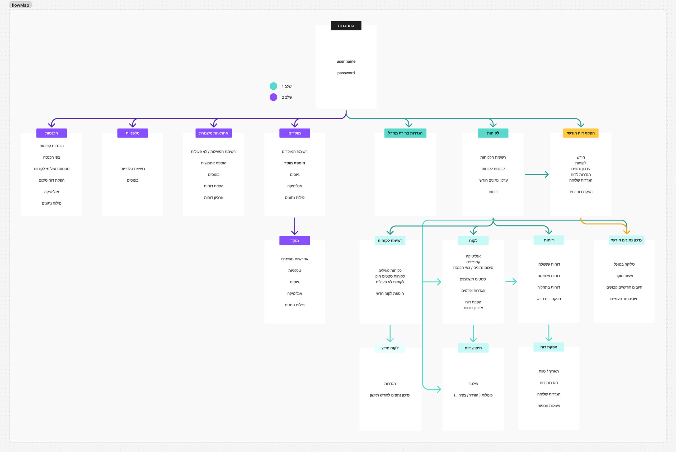The width and height of the screenshot is (676, 452).
Task: Click אחראיות משמרת in the מוקד card
Action: point(294,259)
